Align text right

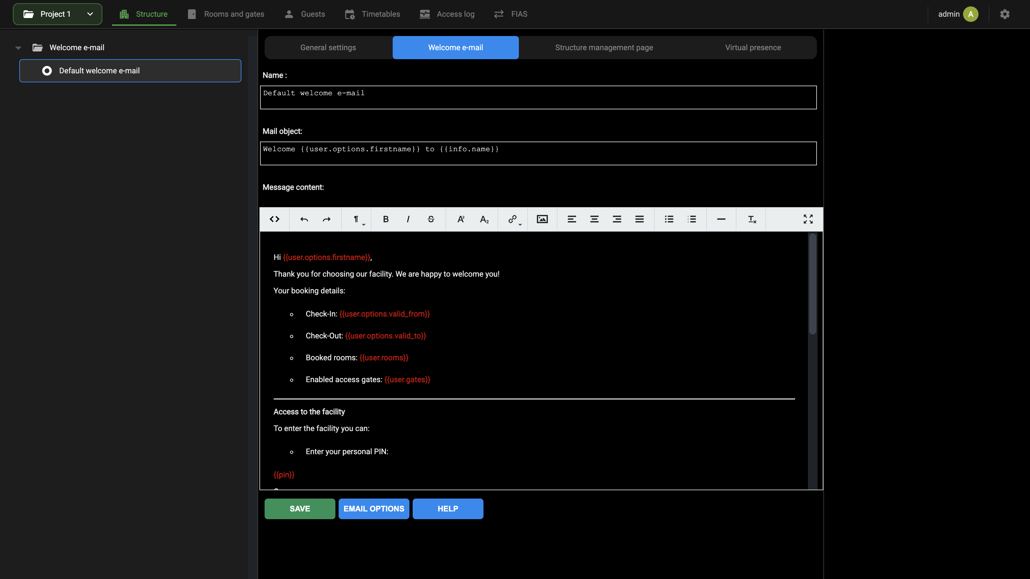(x=617, y=219)
